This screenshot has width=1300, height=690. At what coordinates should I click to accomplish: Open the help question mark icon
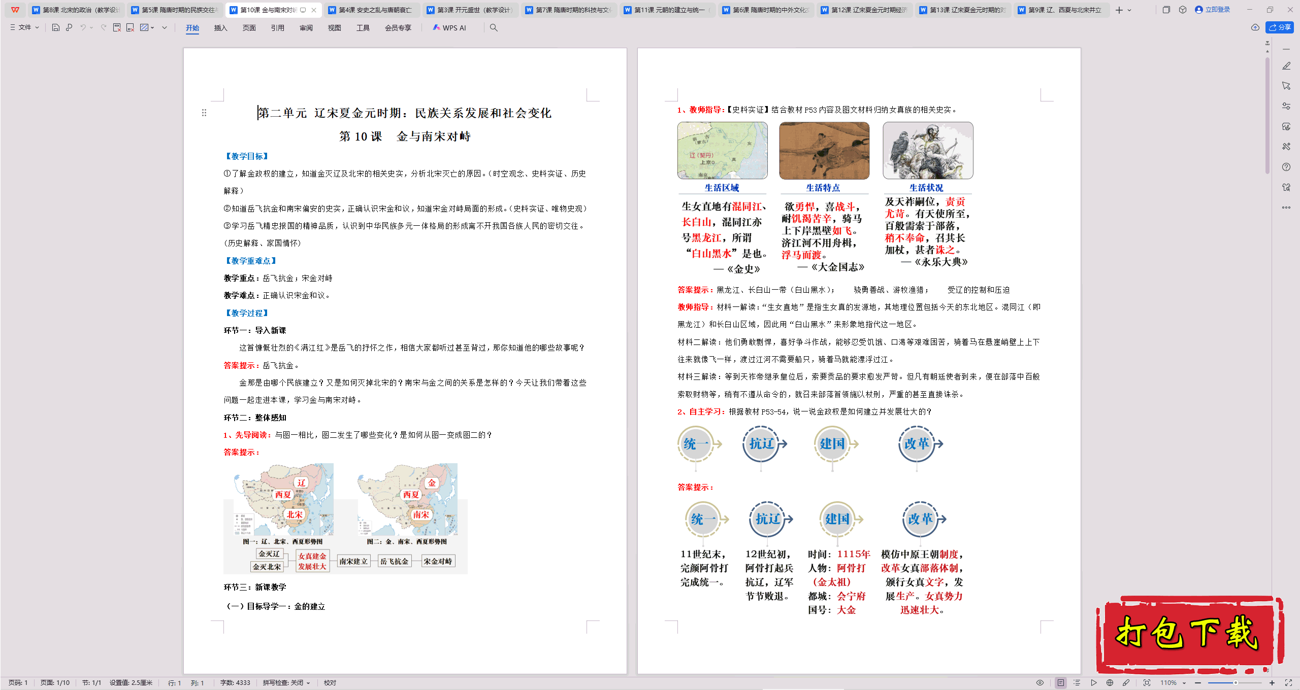pos(1286,167)
